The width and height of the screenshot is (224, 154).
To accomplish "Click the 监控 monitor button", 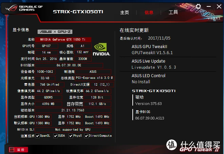I will pyautogui.click(x=18, y=150).
